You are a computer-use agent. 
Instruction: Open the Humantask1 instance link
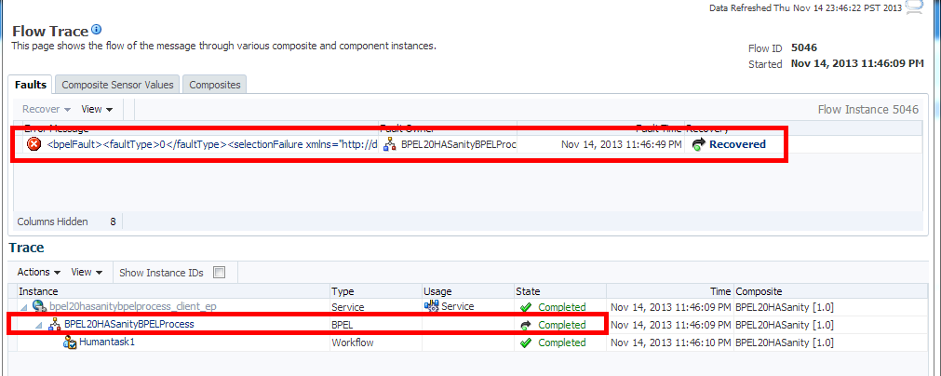pyautogui.click(x=107, y=343)
